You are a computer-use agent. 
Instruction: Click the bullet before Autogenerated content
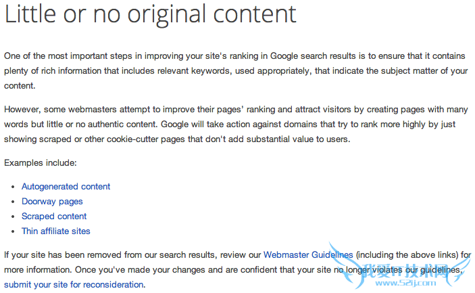pyautogui.click(x=15, y=187)
